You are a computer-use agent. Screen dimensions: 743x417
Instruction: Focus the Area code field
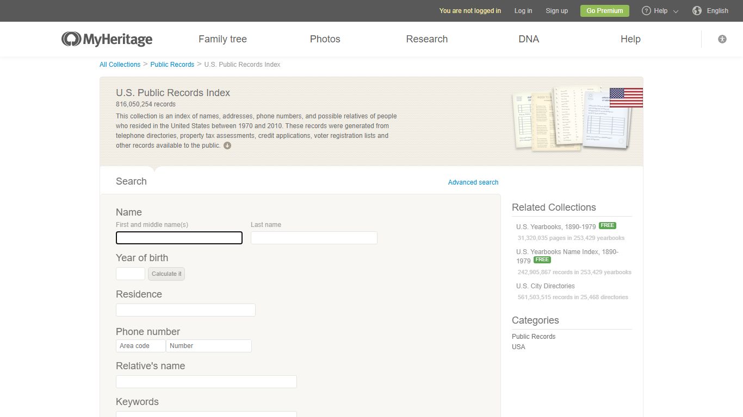(141, 346)
